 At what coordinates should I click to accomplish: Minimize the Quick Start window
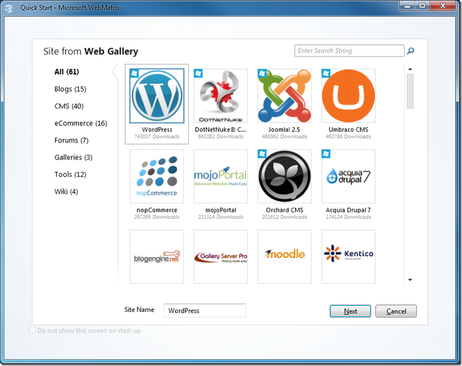407,6
